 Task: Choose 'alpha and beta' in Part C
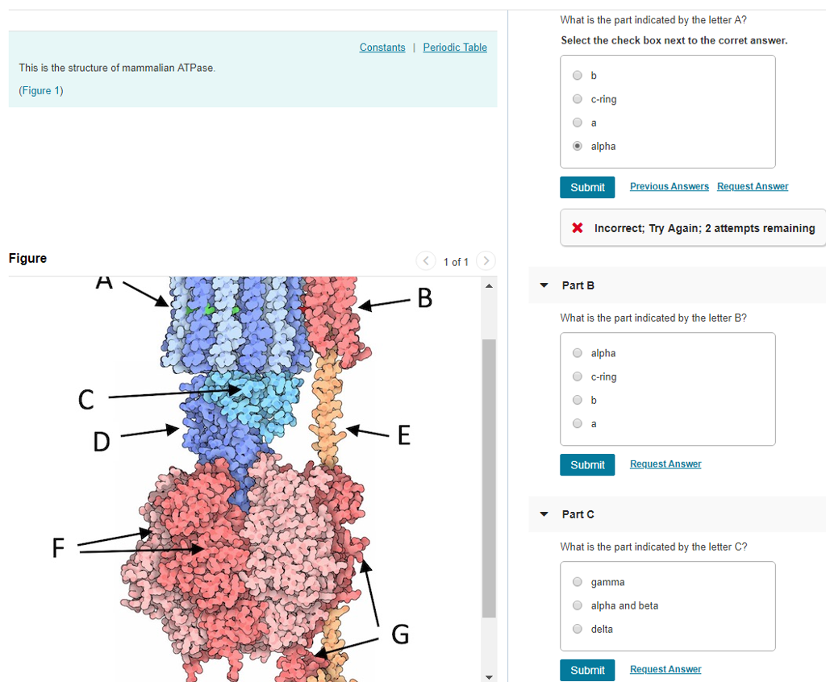click(x=578, y=605)
